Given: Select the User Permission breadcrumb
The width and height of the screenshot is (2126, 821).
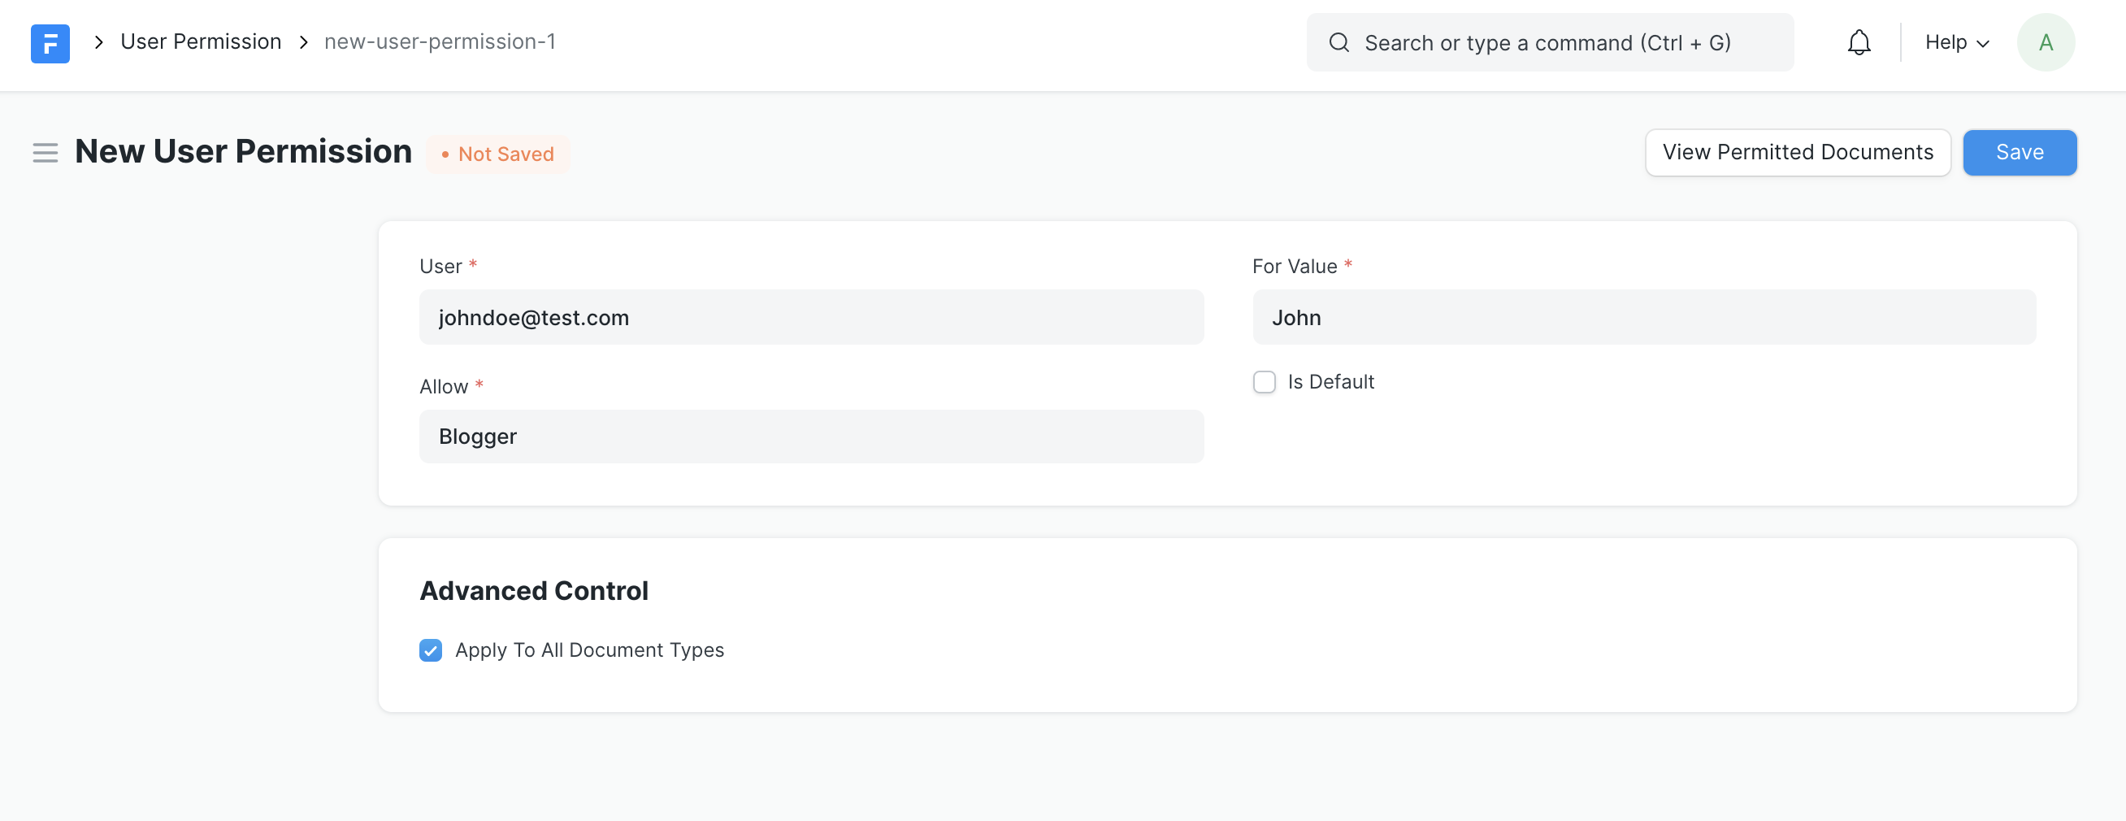Looking at the screenshot, I should point(201,41).
